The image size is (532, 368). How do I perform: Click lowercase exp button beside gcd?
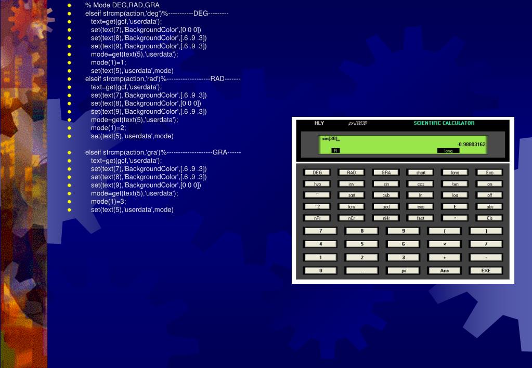pyautogui.click(x=421, y=206)
